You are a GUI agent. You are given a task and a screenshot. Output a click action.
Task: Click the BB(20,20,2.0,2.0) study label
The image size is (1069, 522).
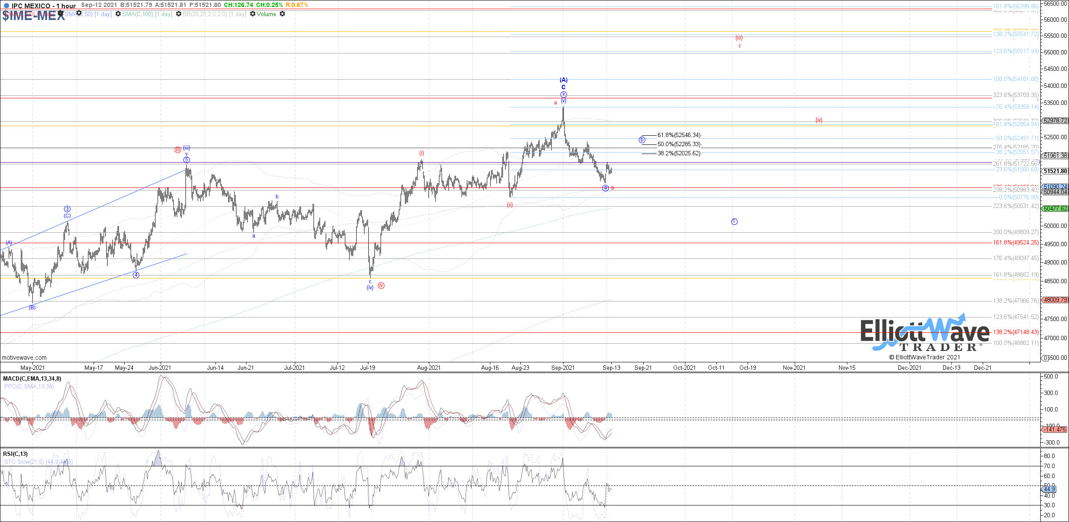(x=214, y=14)
